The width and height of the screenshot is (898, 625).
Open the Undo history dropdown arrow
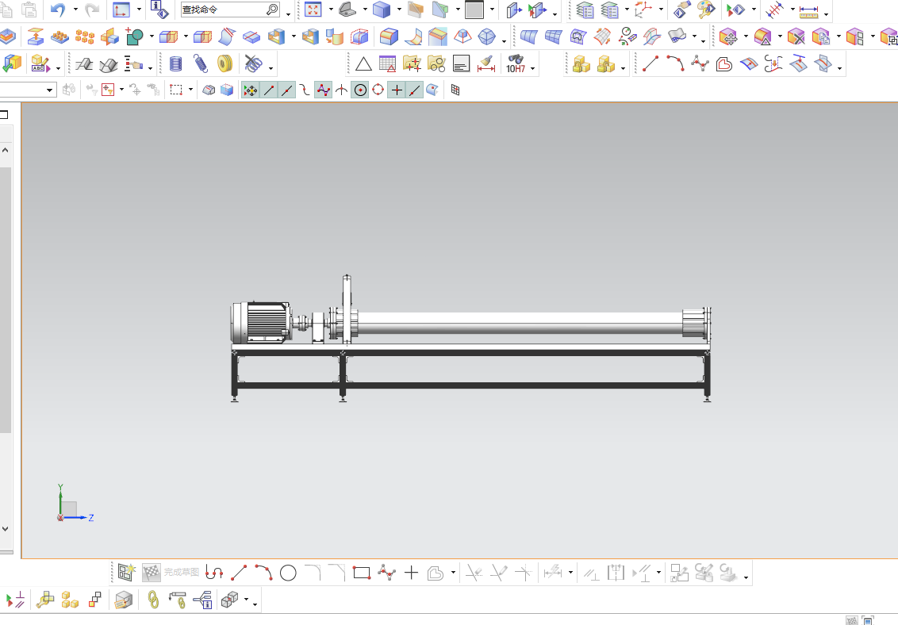(x=75, y=10)
